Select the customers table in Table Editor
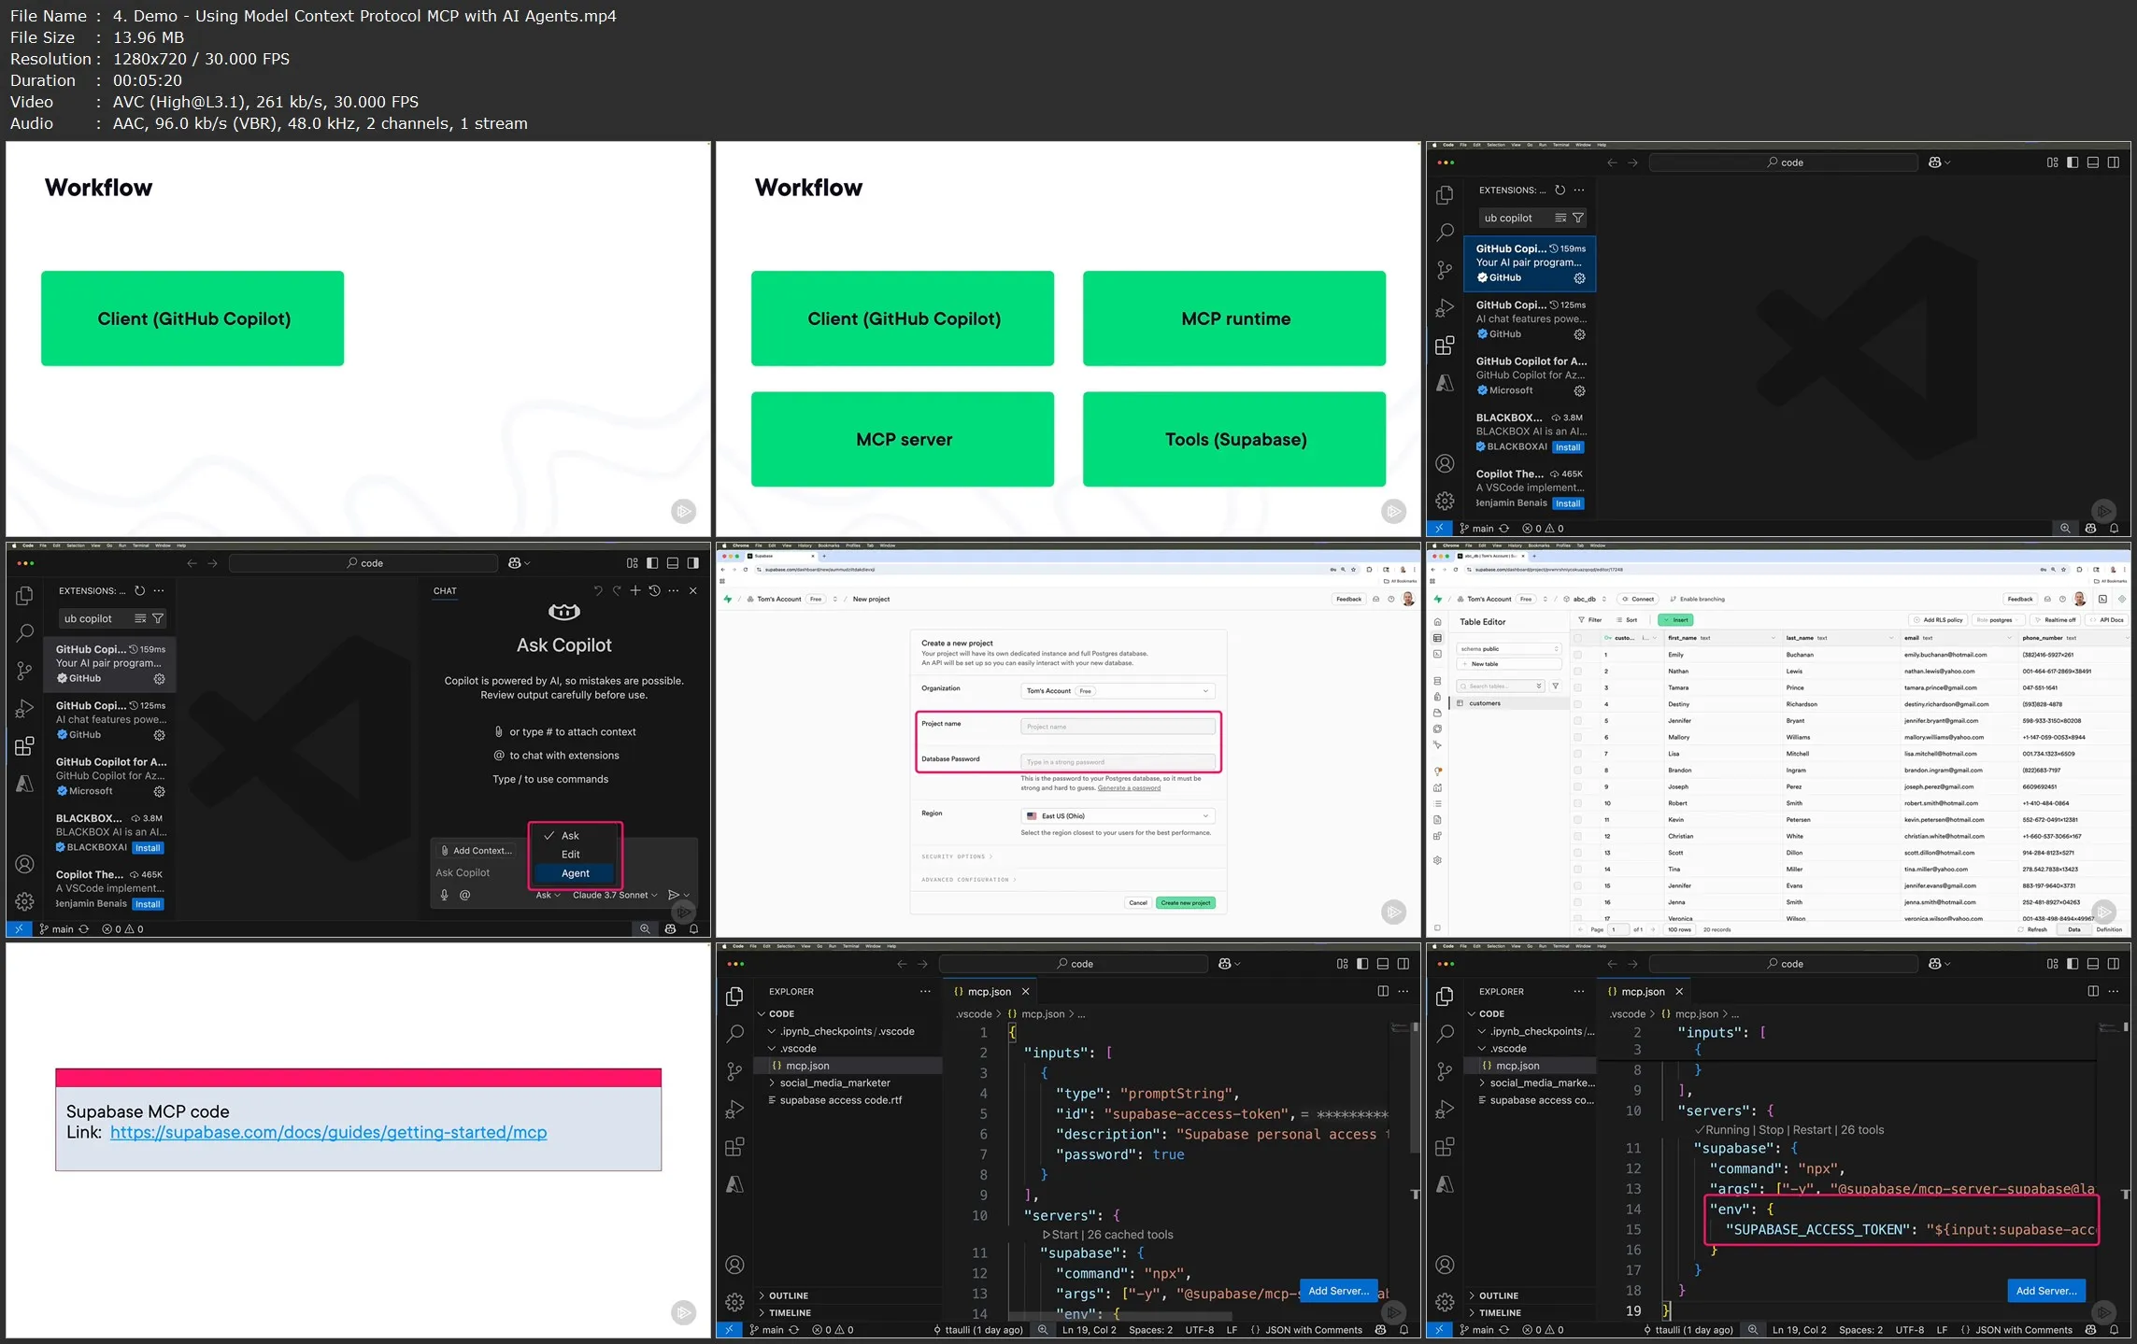The width and height of the screenshot is (2137, 1344). 1508,703
